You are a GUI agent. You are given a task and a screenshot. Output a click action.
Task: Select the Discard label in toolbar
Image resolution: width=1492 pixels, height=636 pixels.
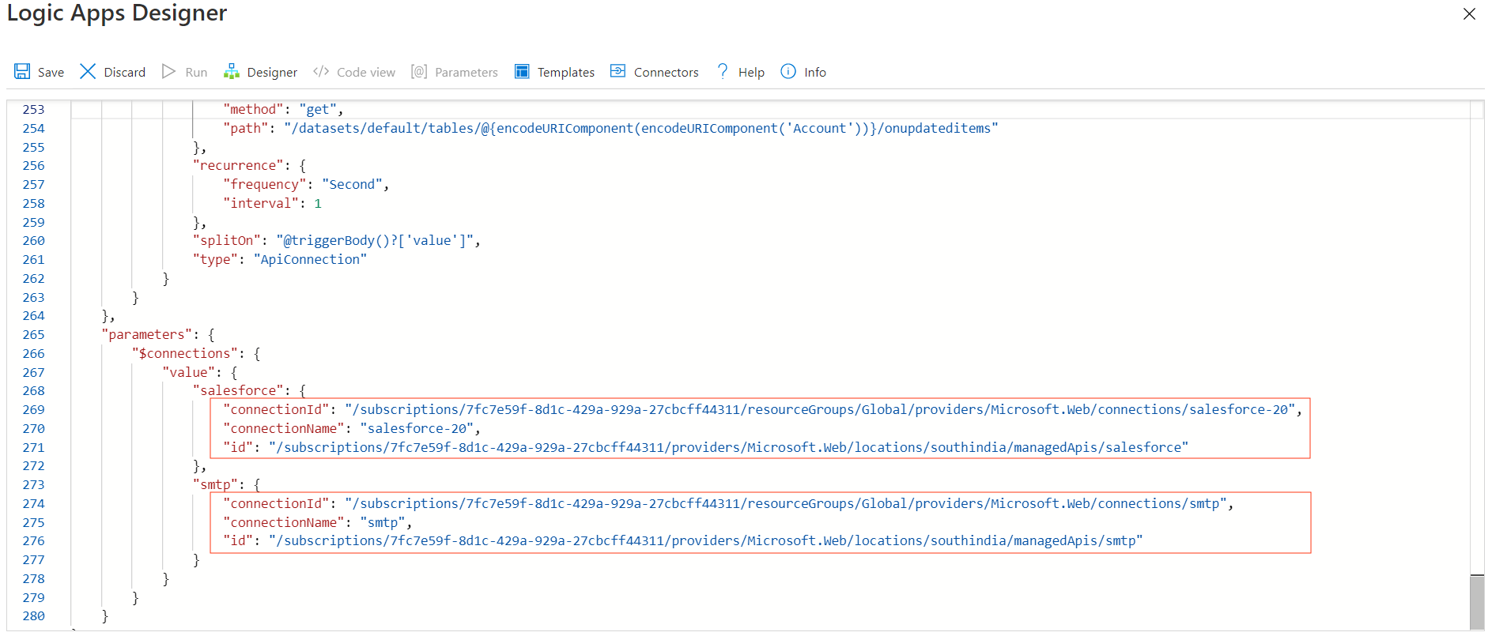point(125,73)
